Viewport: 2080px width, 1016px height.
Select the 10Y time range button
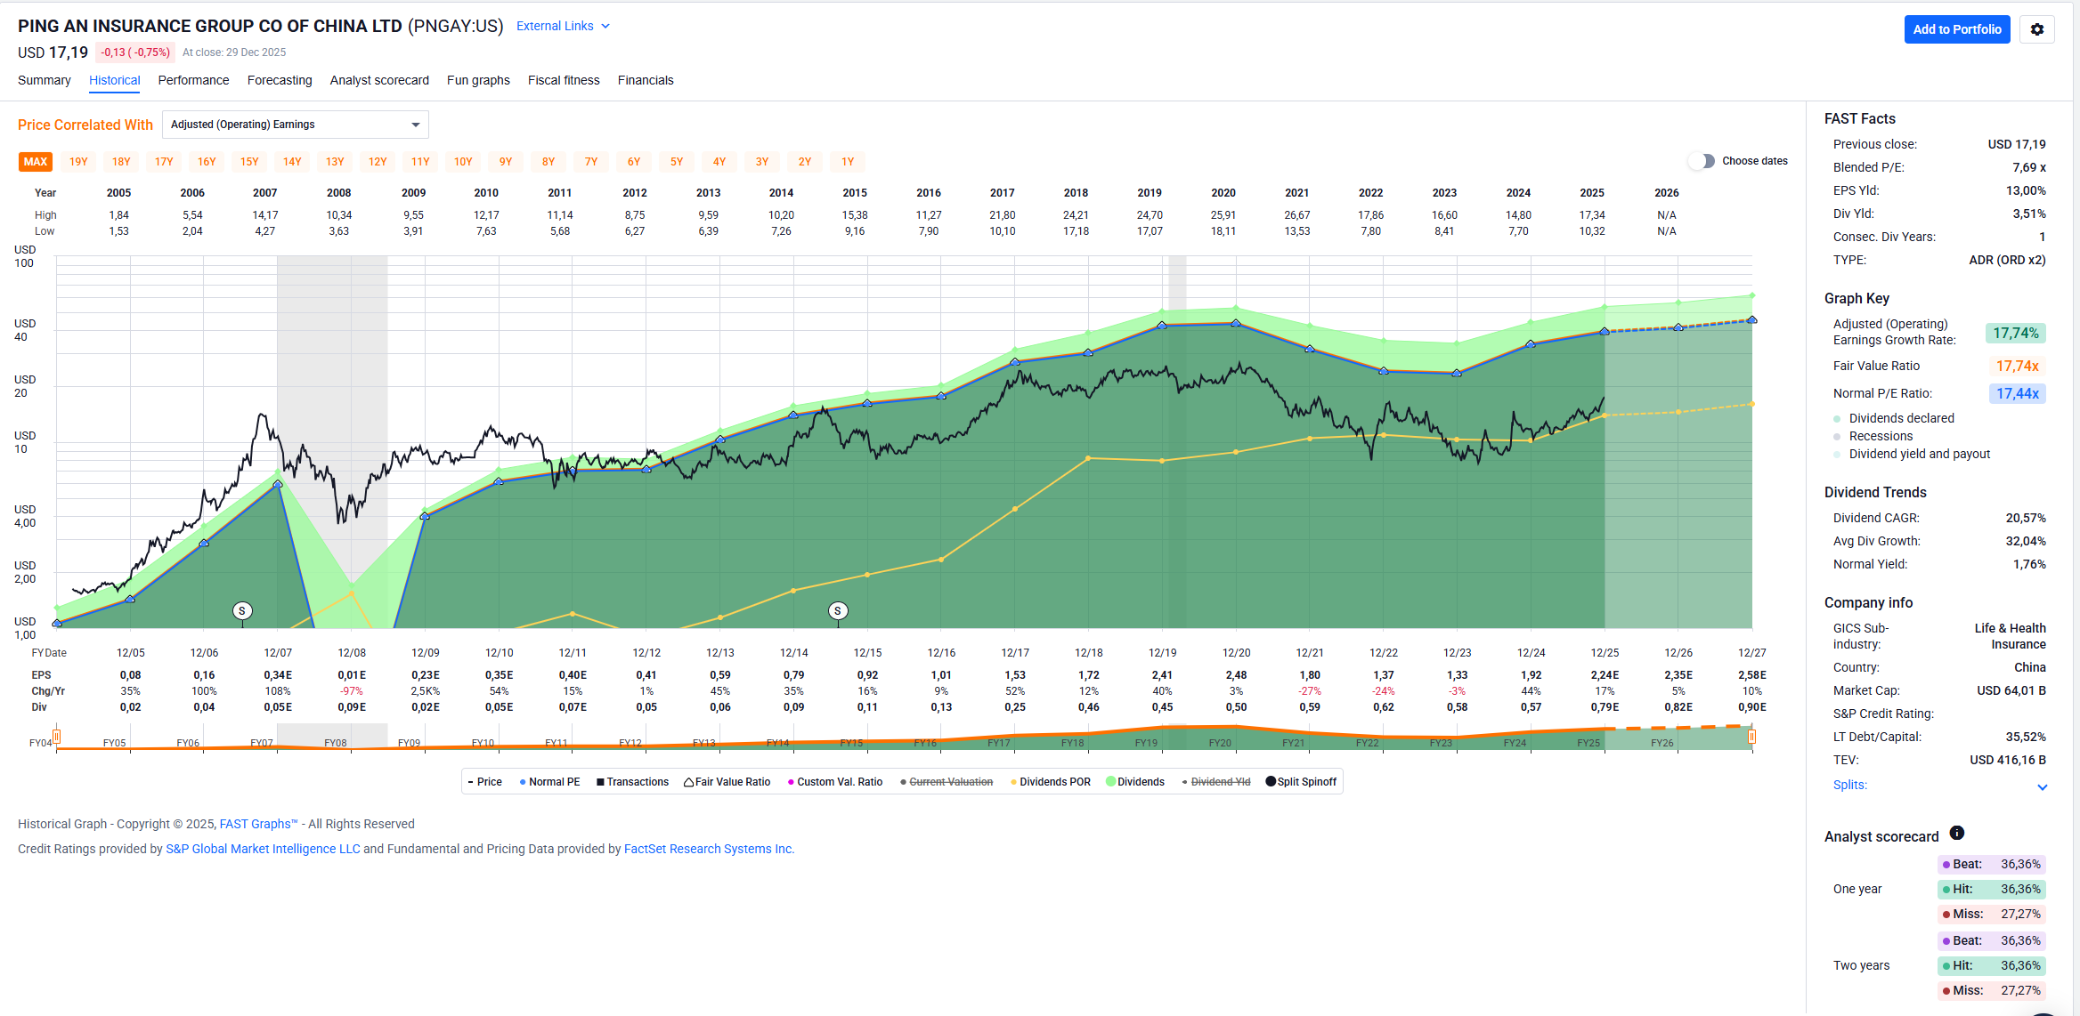point(463,162)
